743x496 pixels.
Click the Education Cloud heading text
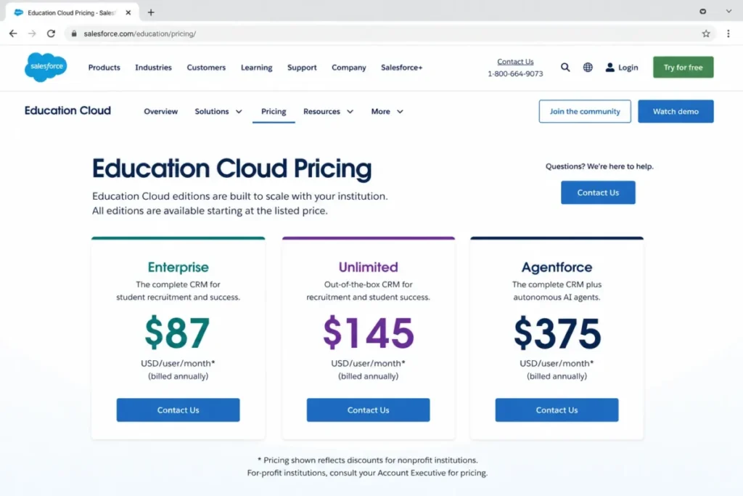point(67,110)
